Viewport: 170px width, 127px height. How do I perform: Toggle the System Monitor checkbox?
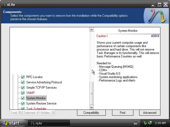tap(23, 98)
